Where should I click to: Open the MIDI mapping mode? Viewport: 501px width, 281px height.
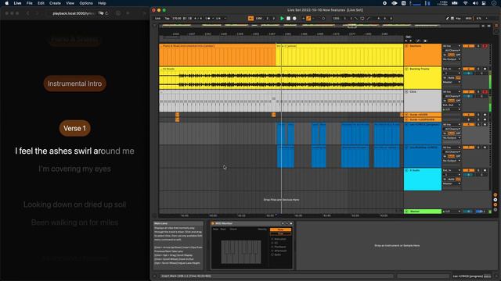(x=468, y=19)
